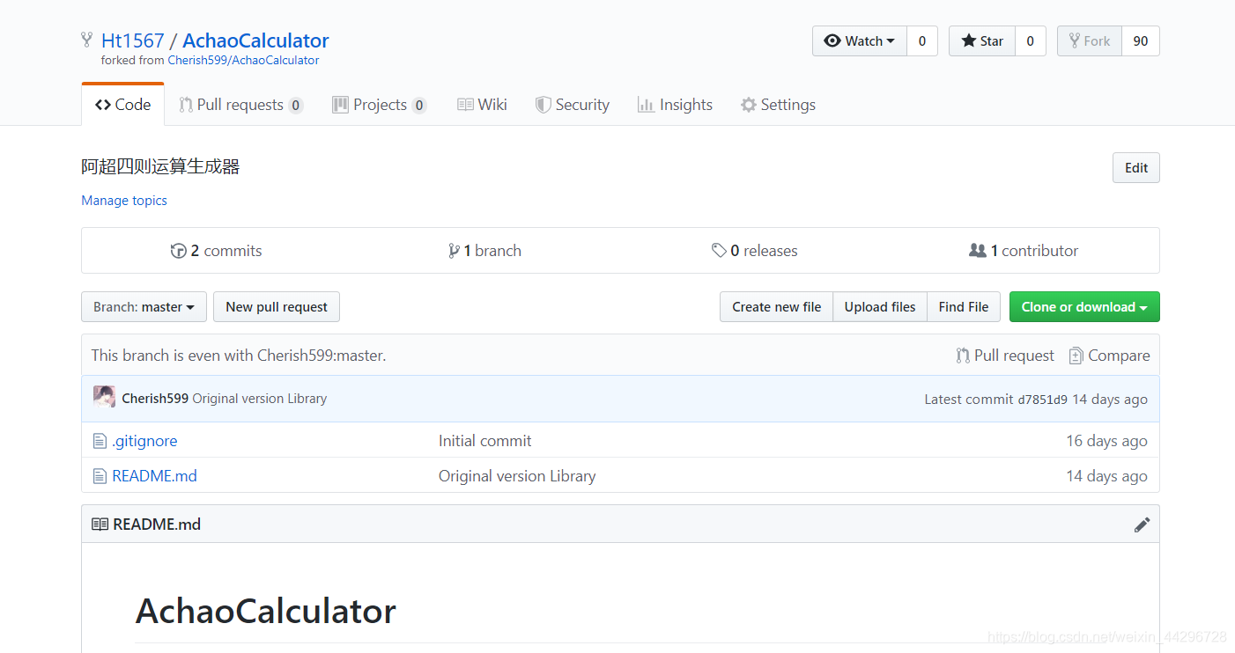Image resolution: width=1235 pixels, height=653 pixels.
Task: Click Create new file button
Action: point(776,307)
